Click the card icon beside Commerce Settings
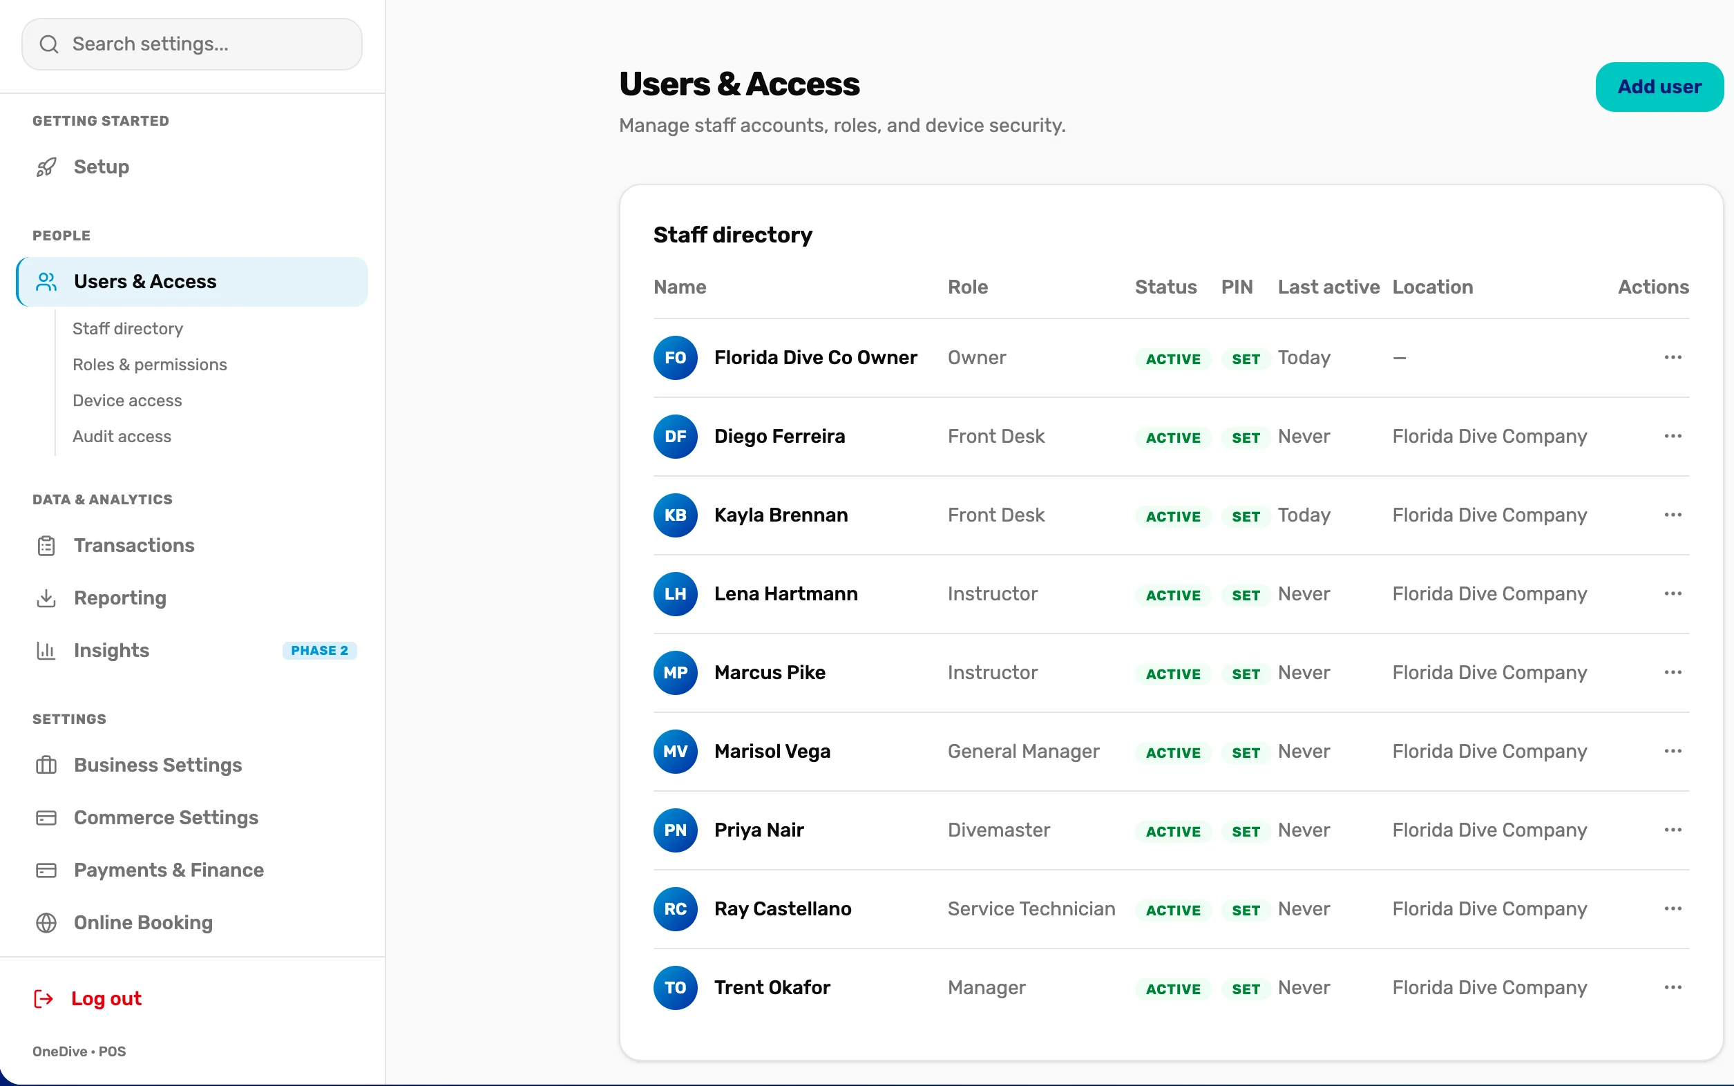This screenshot has width=1734, height=1086. pyautogui.click(x=47, y=817)
